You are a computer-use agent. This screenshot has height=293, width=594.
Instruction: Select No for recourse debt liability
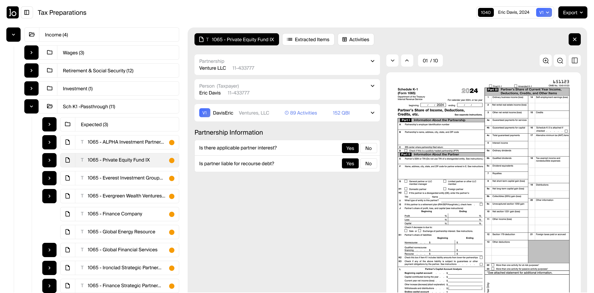tap(368, 163)
